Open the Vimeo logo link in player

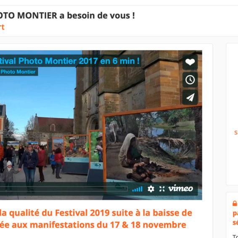tap(181, 189)
